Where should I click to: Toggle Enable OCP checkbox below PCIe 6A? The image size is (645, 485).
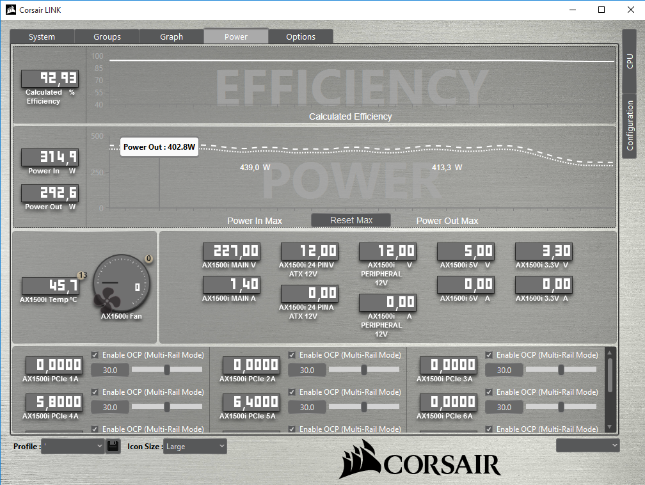[489, 429]
